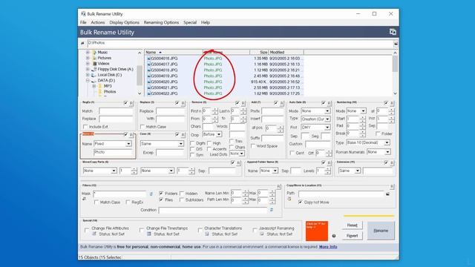Click the Character Translations status icon

(207, 234)
